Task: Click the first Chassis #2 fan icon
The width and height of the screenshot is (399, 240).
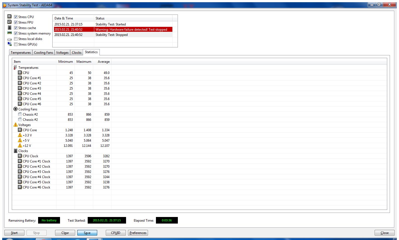Action: pos(20,114)
